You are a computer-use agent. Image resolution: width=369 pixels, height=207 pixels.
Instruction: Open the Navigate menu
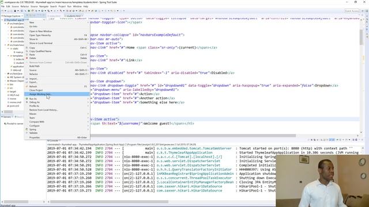coord(44,6)
